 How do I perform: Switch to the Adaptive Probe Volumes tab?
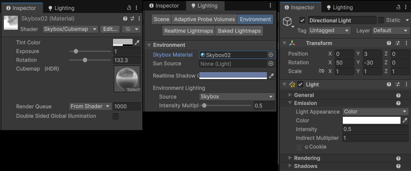click(x=204, y=19)
